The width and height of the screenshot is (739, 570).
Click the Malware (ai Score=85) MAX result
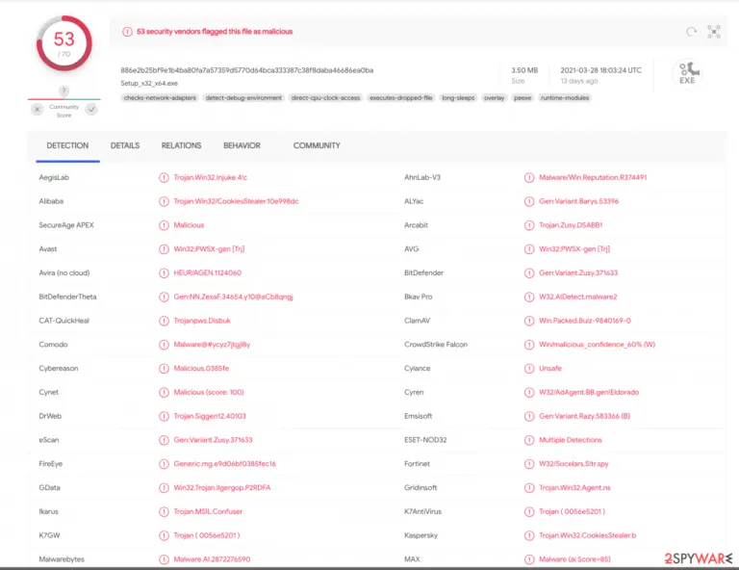click(575, 559)
